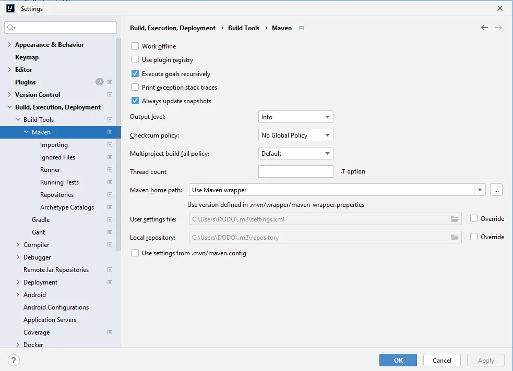Image resolution: width=513 pixels, height=371 pixels.
Task: Check Override for User settings file
Action: (474, 218)
